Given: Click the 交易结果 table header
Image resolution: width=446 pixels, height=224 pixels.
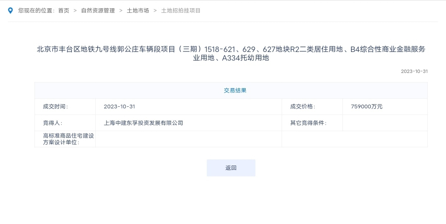Looking at the screenshot, I should (235, 91).
